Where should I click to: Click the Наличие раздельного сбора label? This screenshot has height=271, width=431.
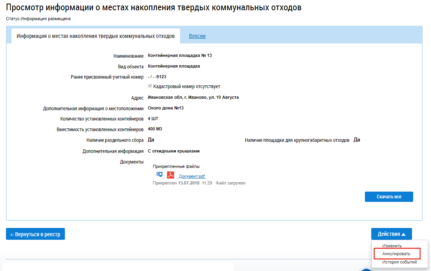115,140
